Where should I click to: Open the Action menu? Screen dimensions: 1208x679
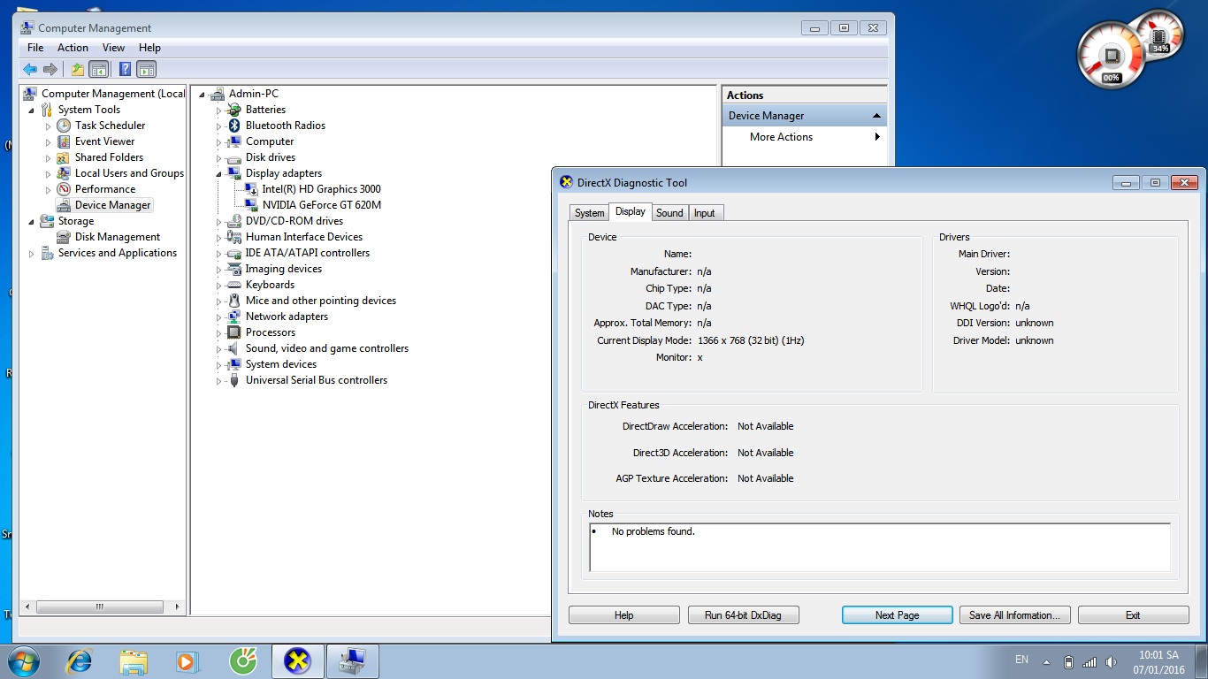[x=73, y=48]
